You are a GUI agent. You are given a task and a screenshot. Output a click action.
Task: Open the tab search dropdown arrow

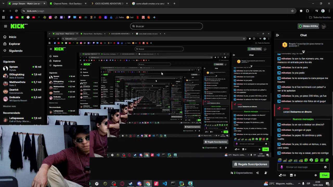tap(3, 4)
